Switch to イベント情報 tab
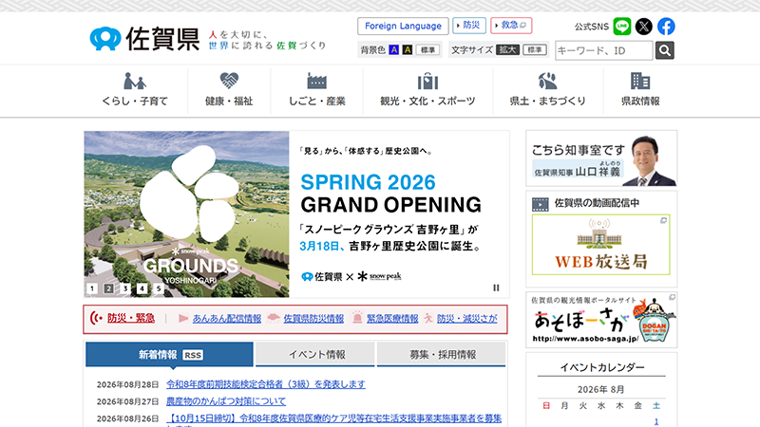Viewport: 760px width, 427px height. coord(315,354)
